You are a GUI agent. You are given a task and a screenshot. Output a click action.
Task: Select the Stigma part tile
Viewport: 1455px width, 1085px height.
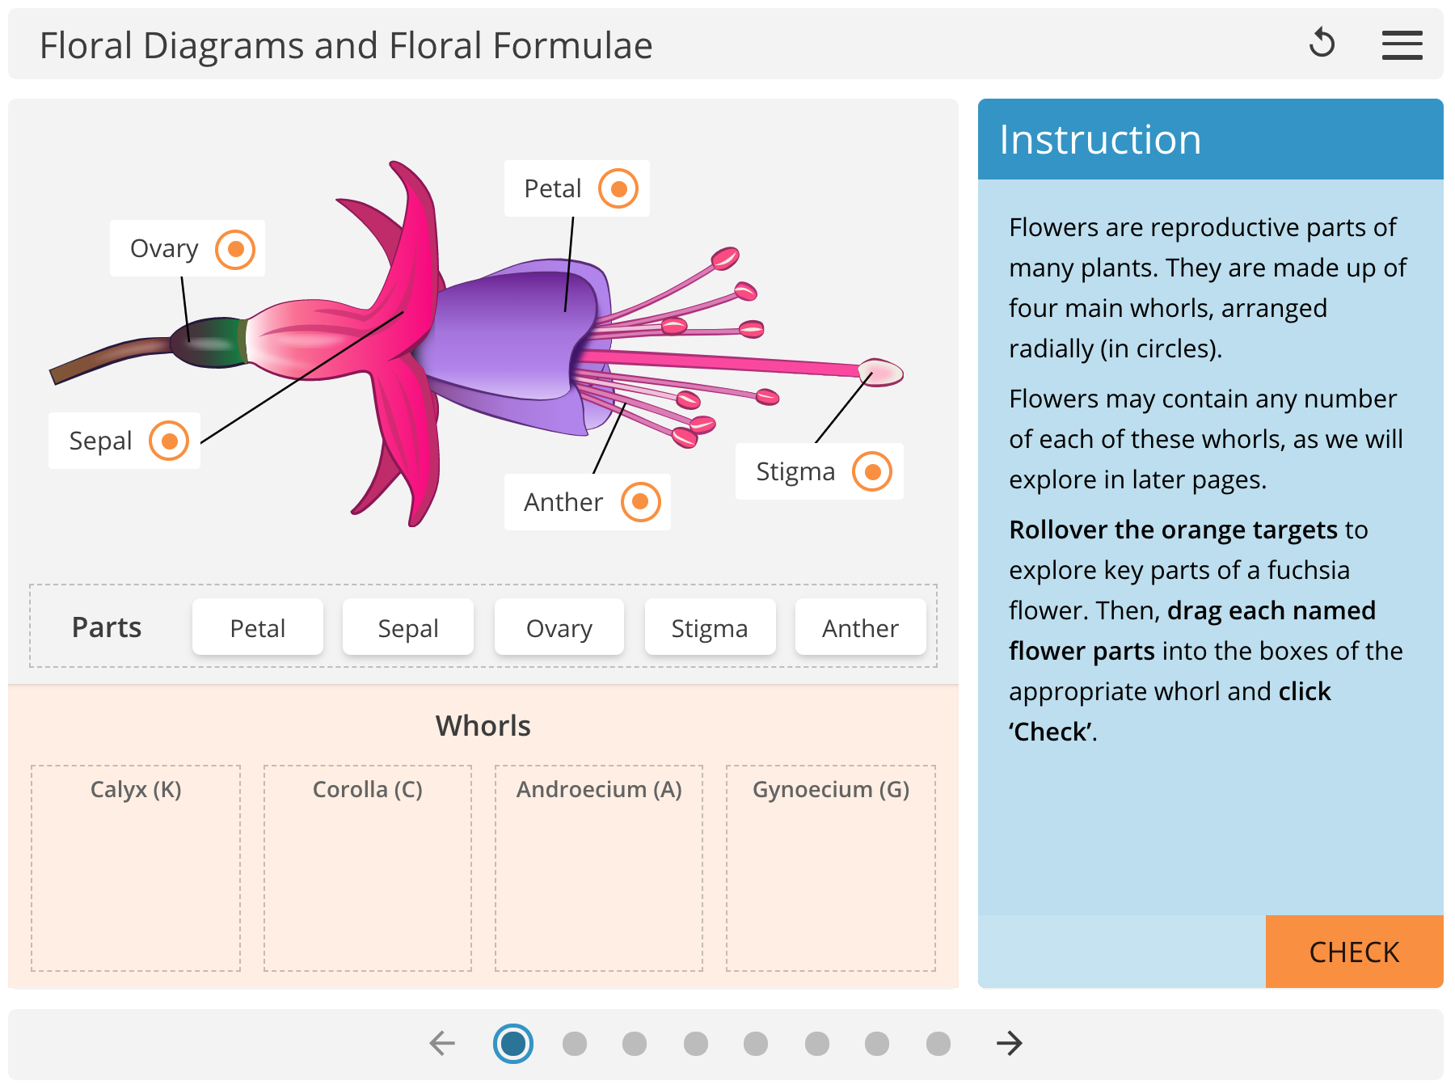point(709,627)
